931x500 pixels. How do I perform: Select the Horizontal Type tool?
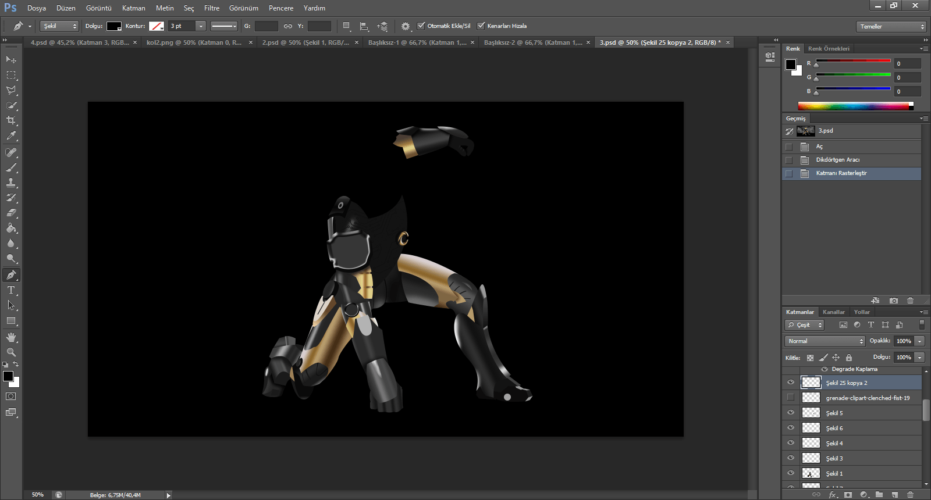click(x=11, y=290)
